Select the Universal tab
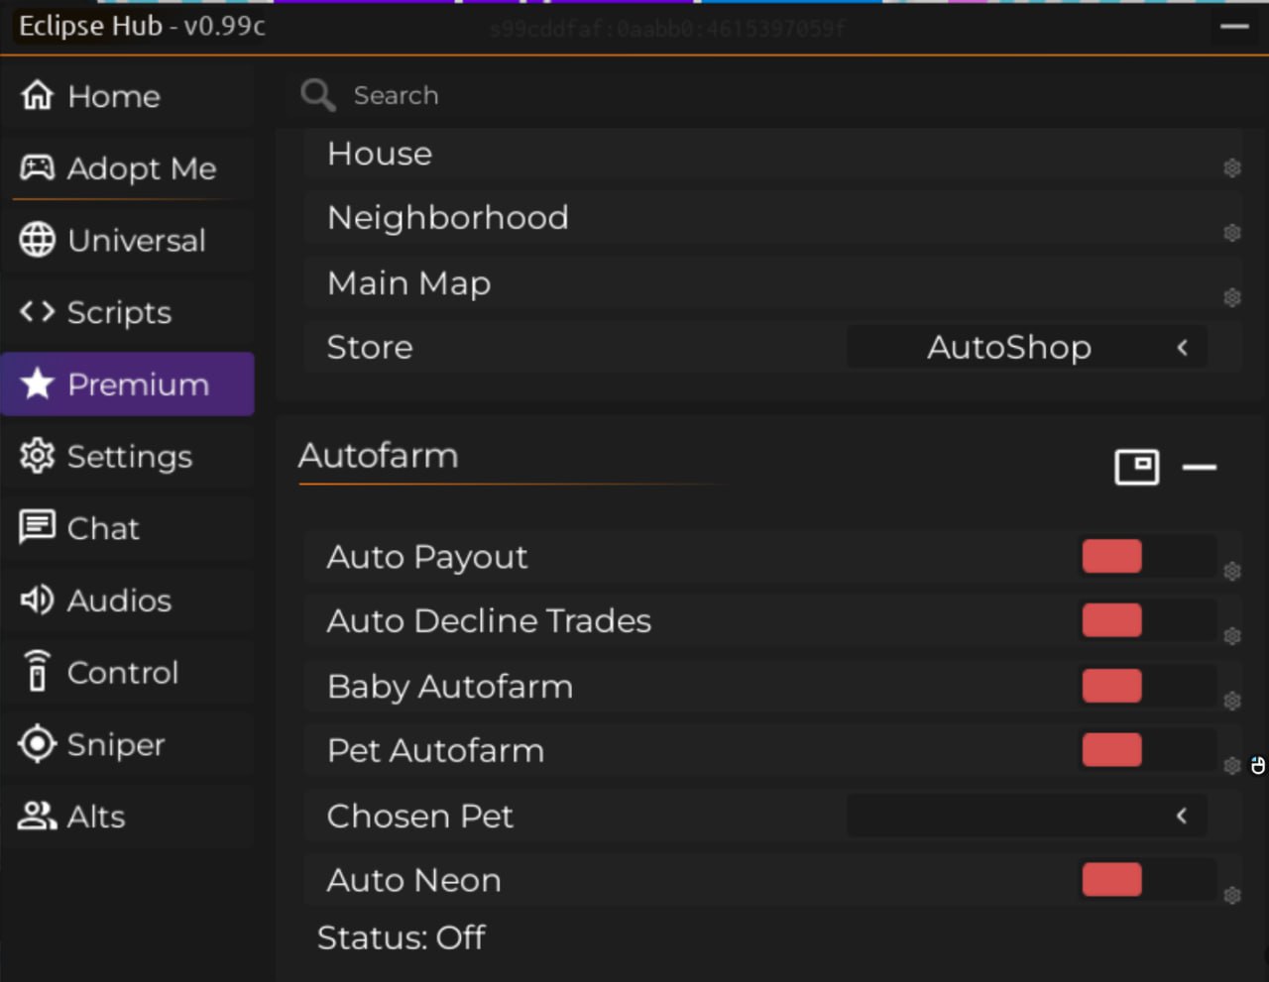This screenshot has height=982, width=1269. tap(128, 240)
